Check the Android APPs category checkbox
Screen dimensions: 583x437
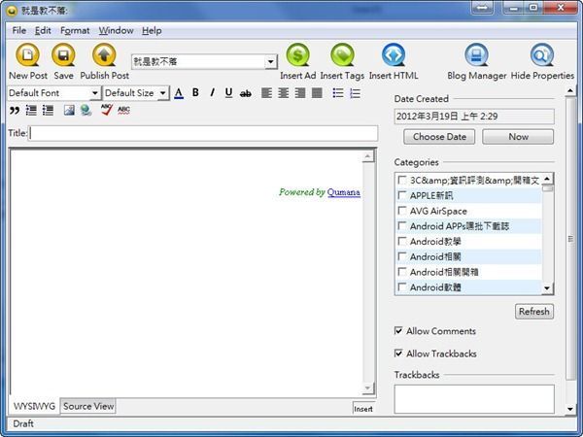click(402, 226)
